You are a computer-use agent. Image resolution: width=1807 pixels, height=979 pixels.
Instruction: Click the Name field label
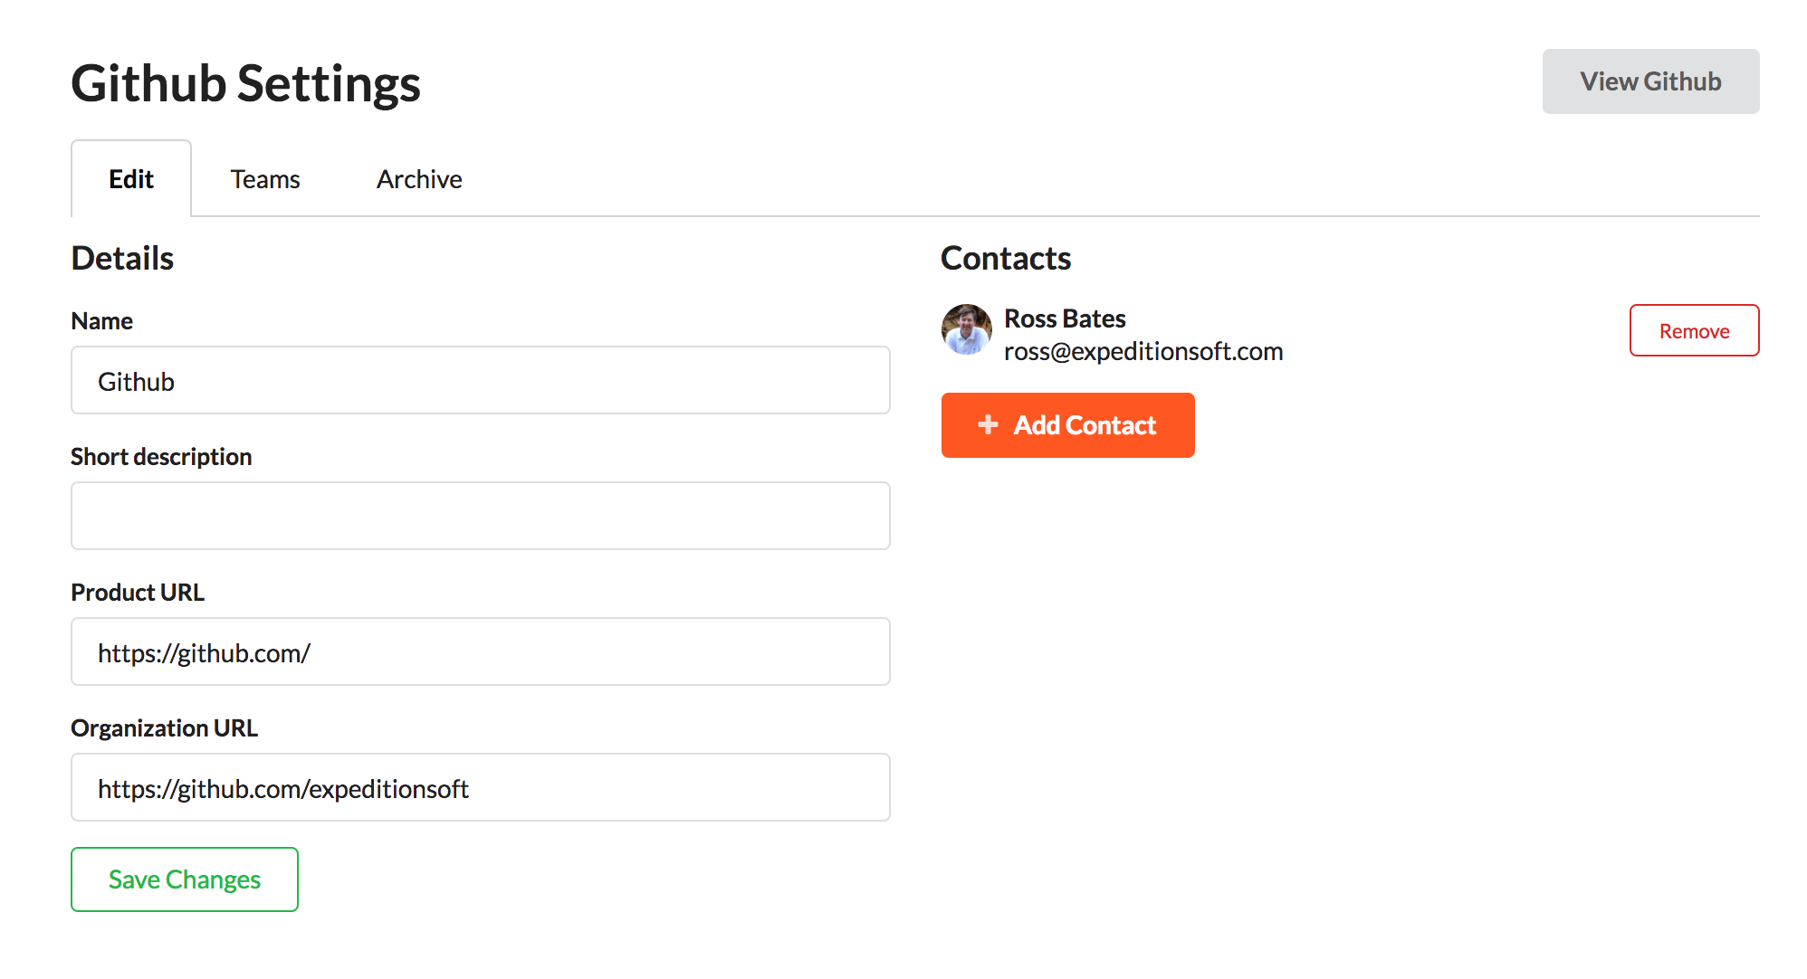(x=102, y=321)
